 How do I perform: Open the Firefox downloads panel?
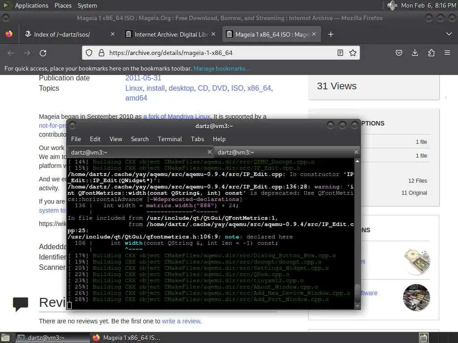pyautogui.click(x=415, y=53)
